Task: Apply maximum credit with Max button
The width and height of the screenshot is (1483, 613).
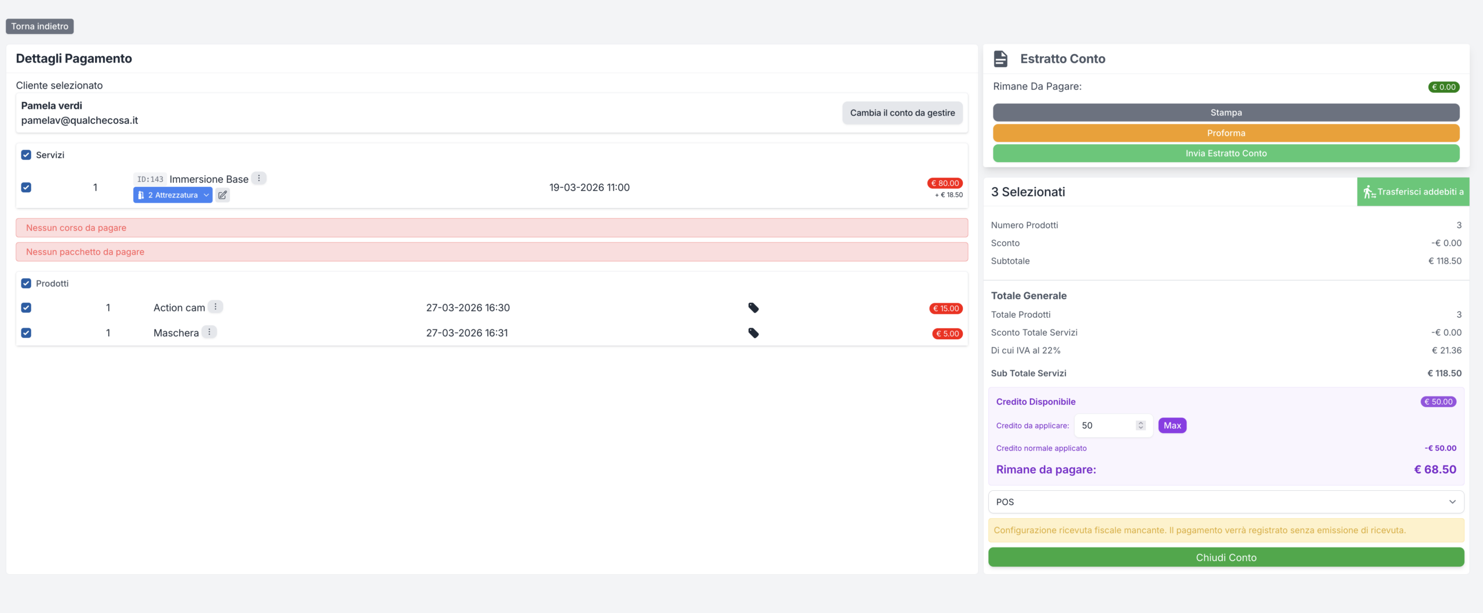Action: coord(1172,425)
